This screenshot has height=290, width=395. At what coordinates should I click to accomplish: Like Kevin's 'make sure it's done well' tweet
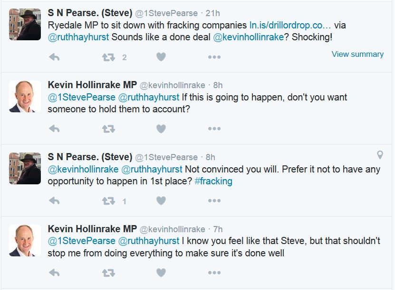click(x=161, y=273)
